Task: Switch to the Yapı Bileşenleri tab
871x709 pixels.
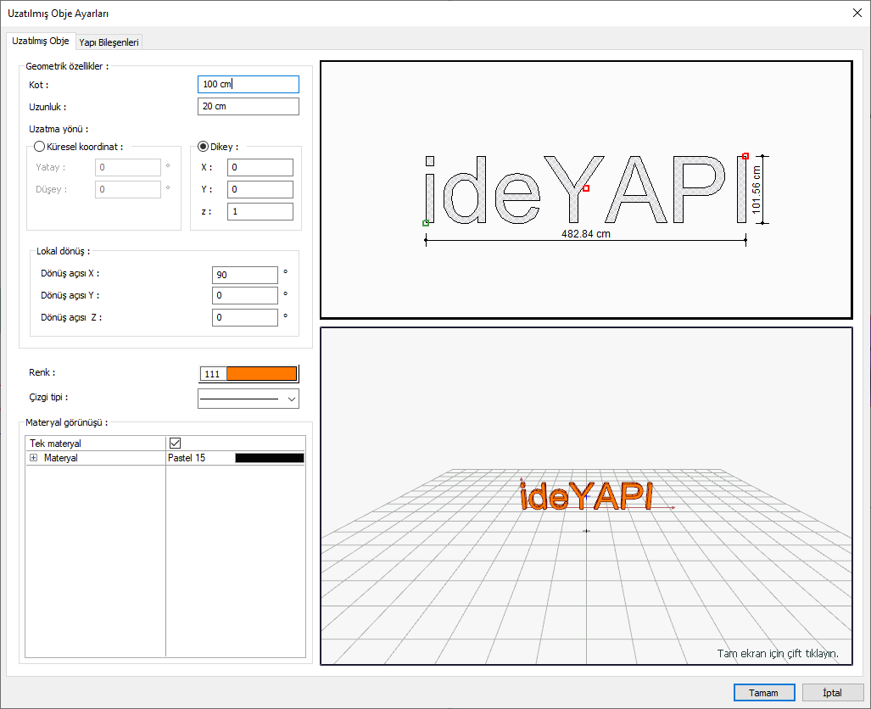Action: click(x=109, y=42)
